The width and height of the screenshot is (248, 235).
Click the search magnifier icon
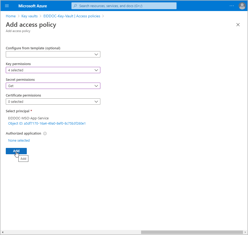pos(75,6)
